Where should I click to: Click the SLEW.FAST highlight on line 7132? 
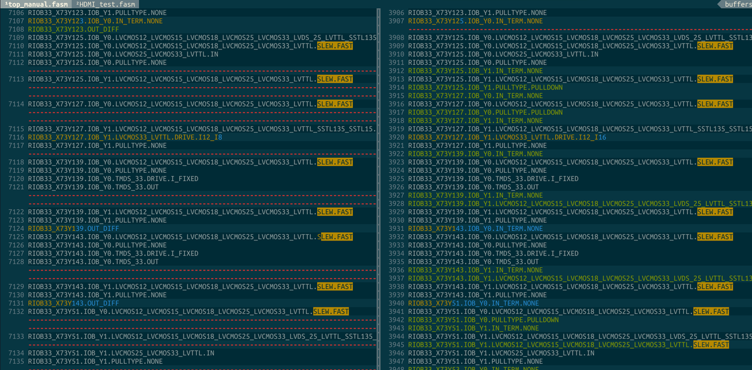(333, 311)
